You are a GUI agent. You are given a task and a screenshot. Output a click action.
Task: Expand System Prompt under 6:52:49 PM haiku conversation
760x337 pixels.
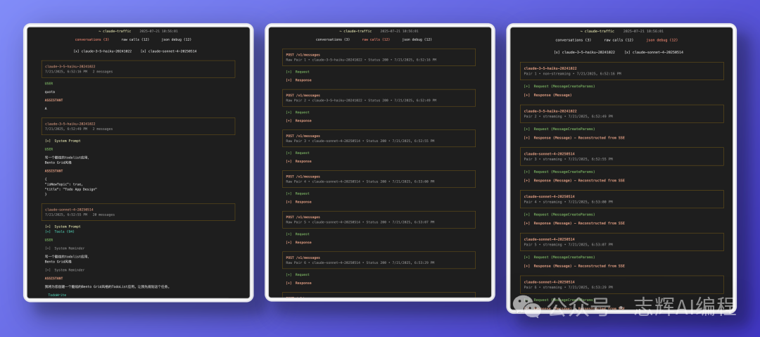[63, 141]
